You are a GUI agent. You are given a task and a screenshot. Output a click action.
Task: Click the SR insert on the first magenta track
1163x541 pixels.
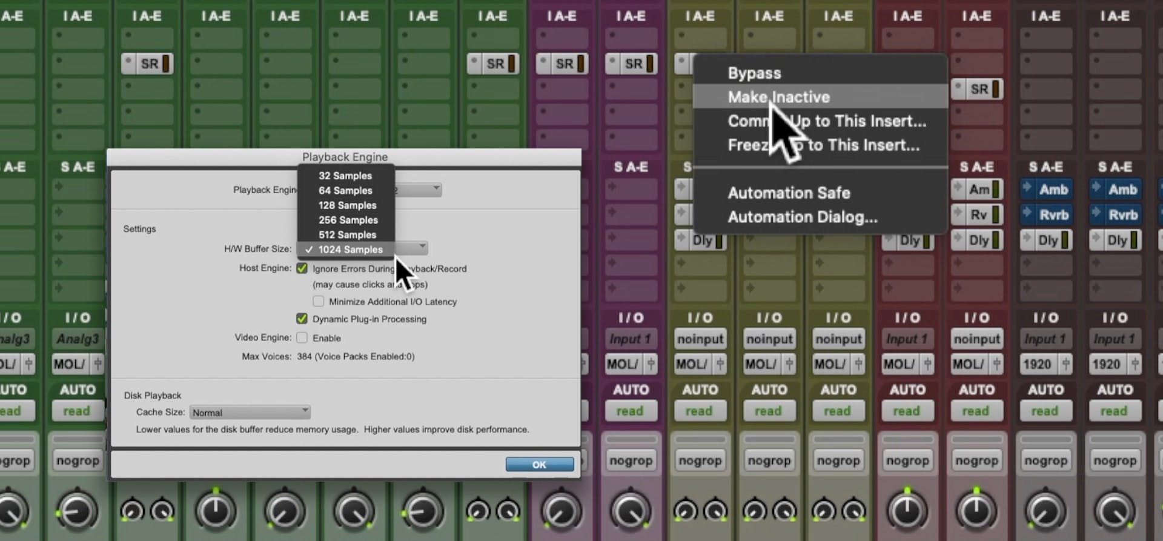tap(562, 64)
